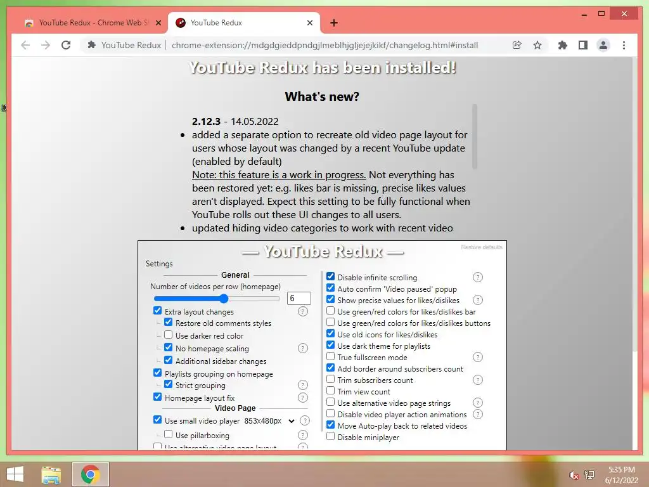Uncheck Strict grouping

(x=168, y=384)
